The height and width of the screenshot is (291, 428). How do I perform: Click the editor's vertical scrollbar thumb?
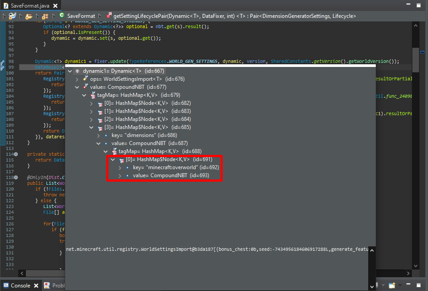pyautogui.click(x=416, y=60)
